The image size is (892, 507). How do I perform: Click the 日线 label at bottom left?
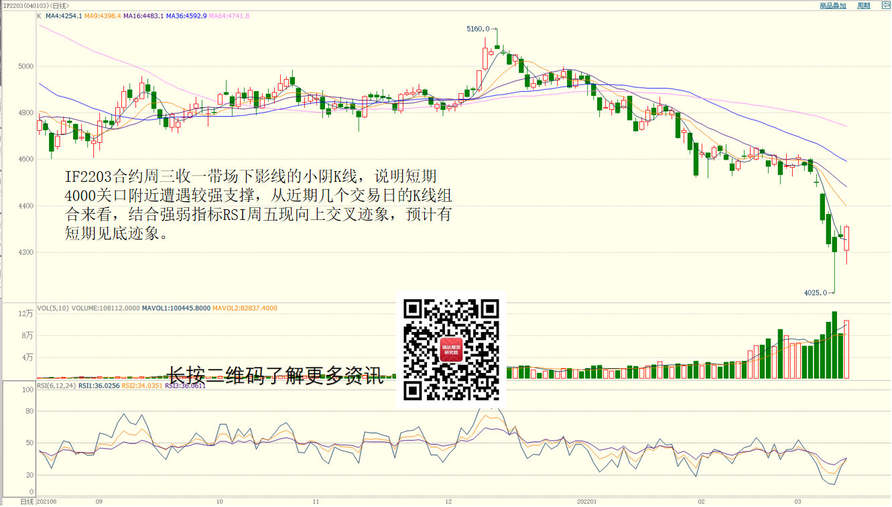[x=27, y=502]
